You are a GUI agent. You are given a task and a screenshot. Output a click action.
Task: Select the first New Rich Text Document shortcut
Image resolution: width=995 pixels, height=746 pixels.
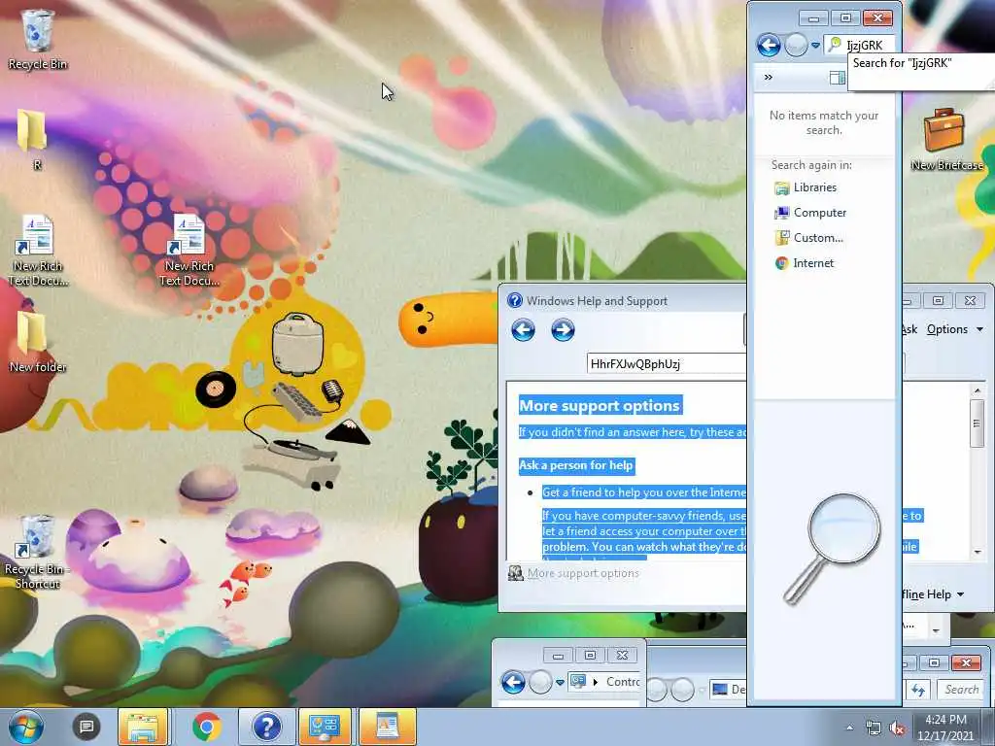click(38, 251)
